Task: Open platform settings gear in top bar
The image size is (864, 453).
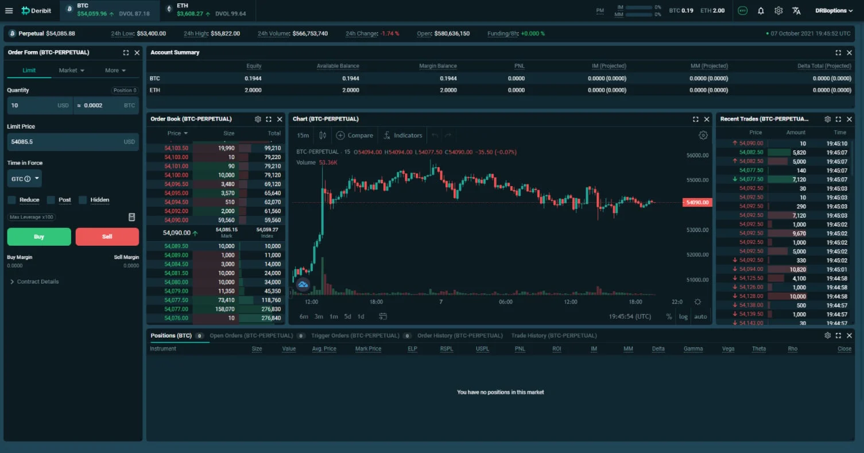Action: (778, 10)
